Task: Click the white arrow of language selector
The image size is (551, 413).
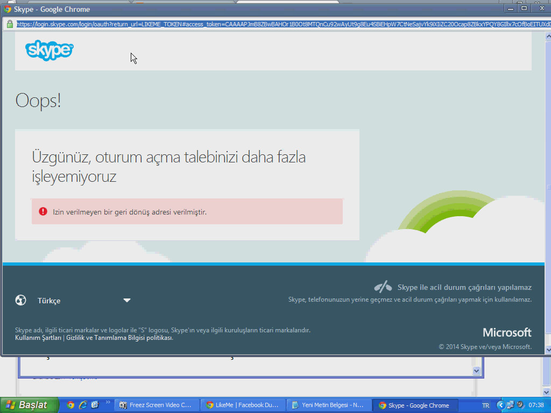Action: pos(127,300)
